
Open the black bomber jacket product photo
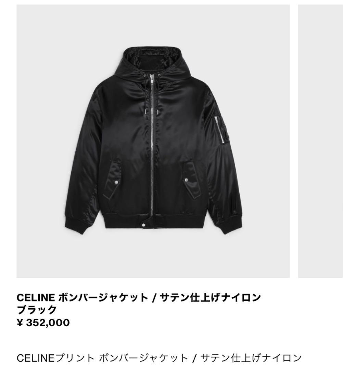tap(153, 141)
